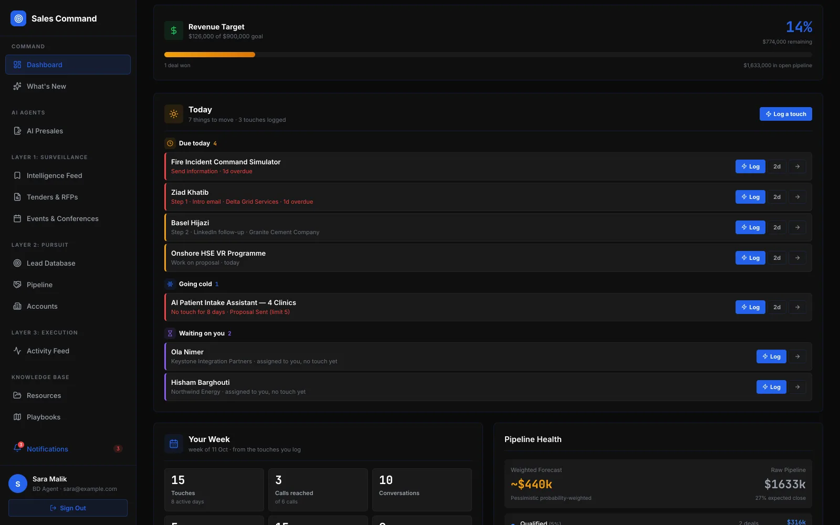
Task: Click the Your Week calendar icon
Action: 174,444
